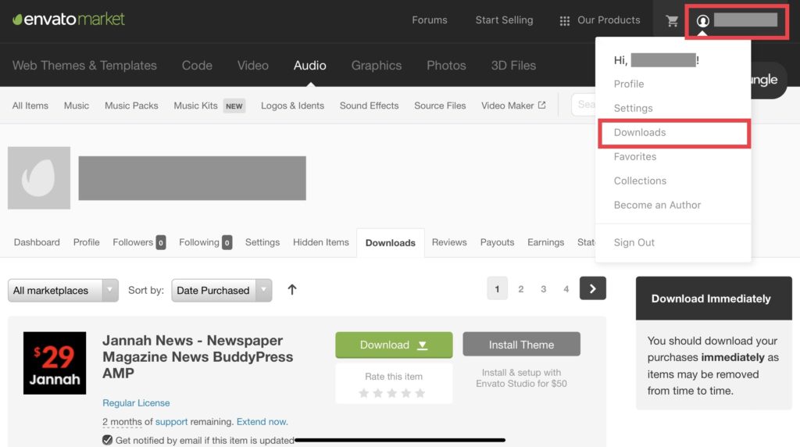Open Music Kits subcategory
Image resolution: width=800 pixels, height=447 pixels.
pos(195,105)
